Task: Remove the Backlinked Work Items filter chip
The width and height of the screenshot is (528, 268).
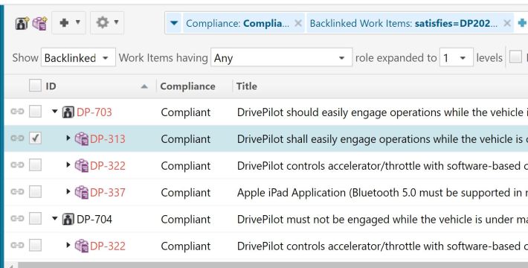Action: (x=507, y=23)
